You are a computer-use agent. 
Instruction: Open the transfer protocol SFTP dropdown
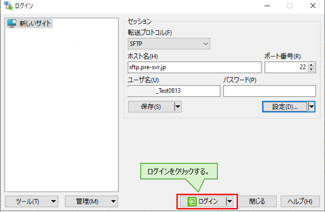[x=169, y=43]
